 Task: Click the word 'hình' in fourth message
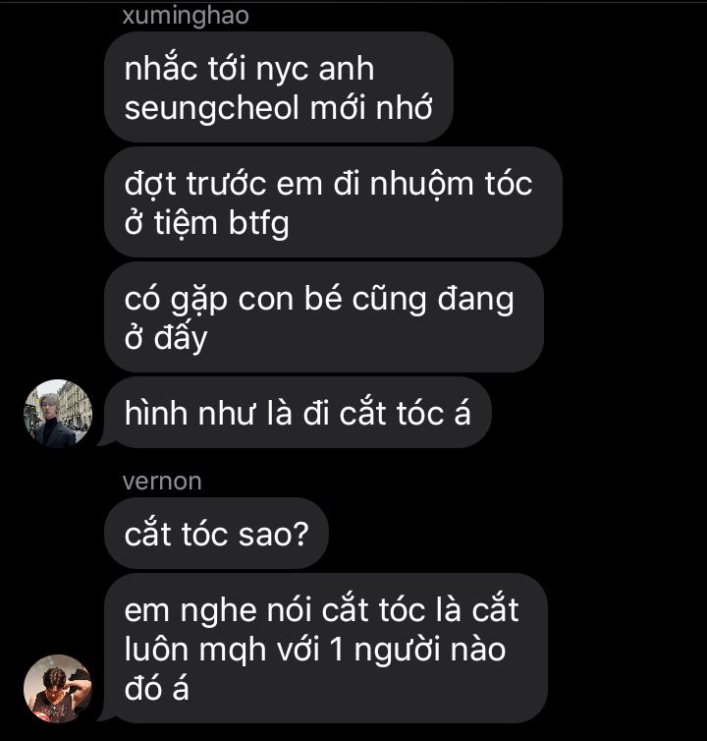point(156,414)
